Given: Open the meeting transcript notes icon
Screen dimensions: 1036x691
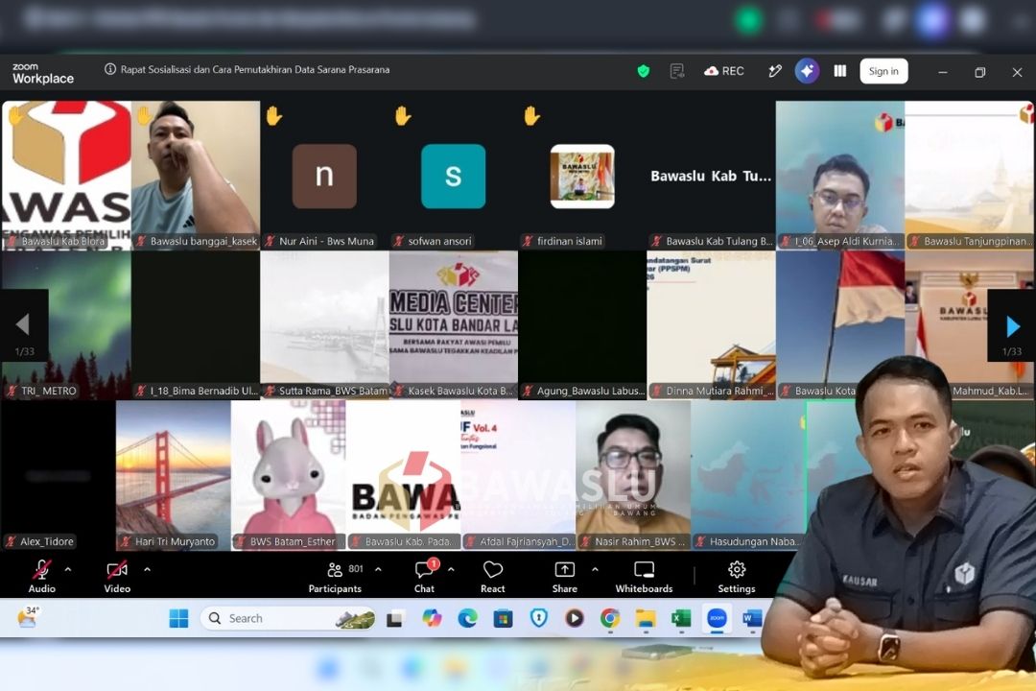Looking at the screenshot, I should tap(676, 71).
